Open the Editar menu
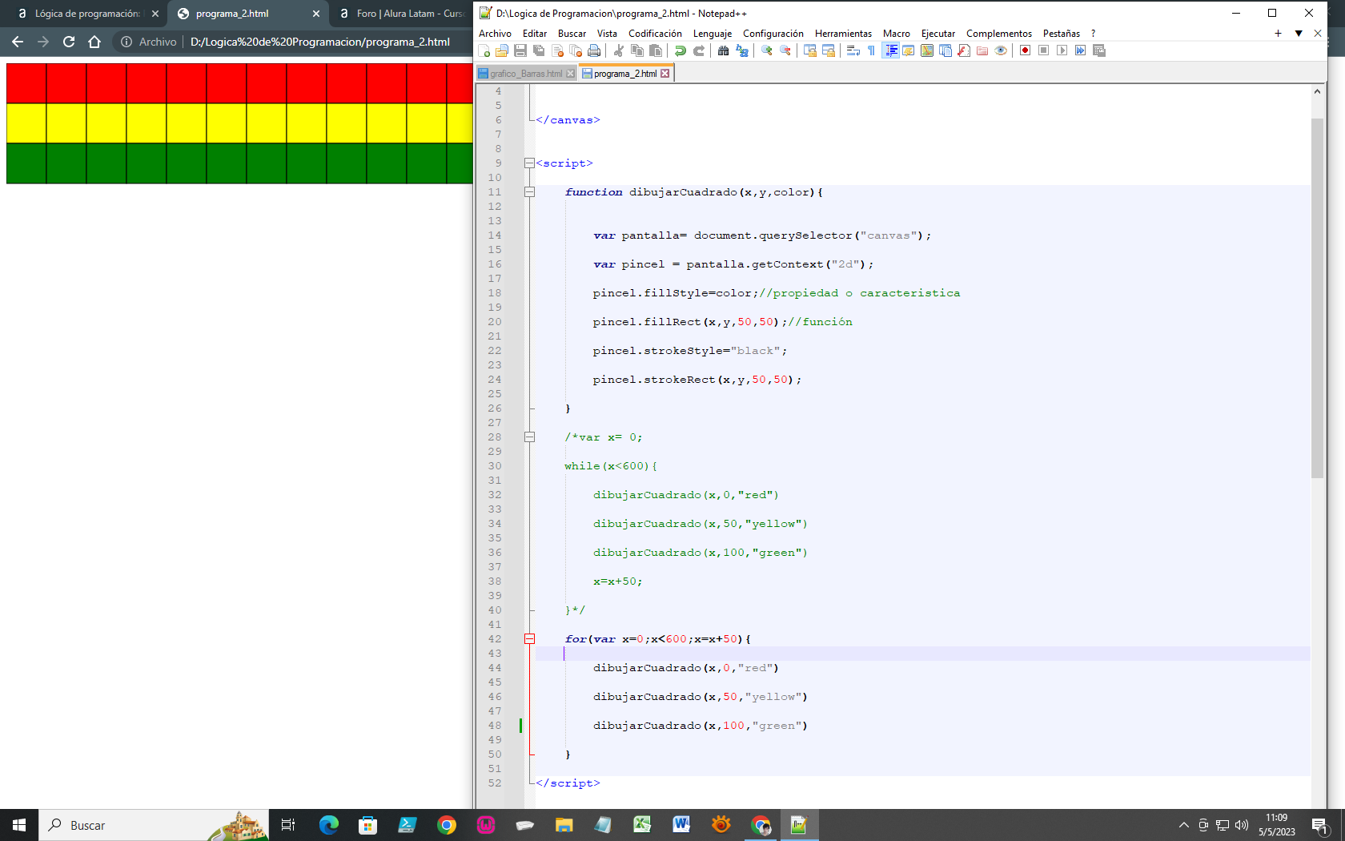 tap(534, 34)
